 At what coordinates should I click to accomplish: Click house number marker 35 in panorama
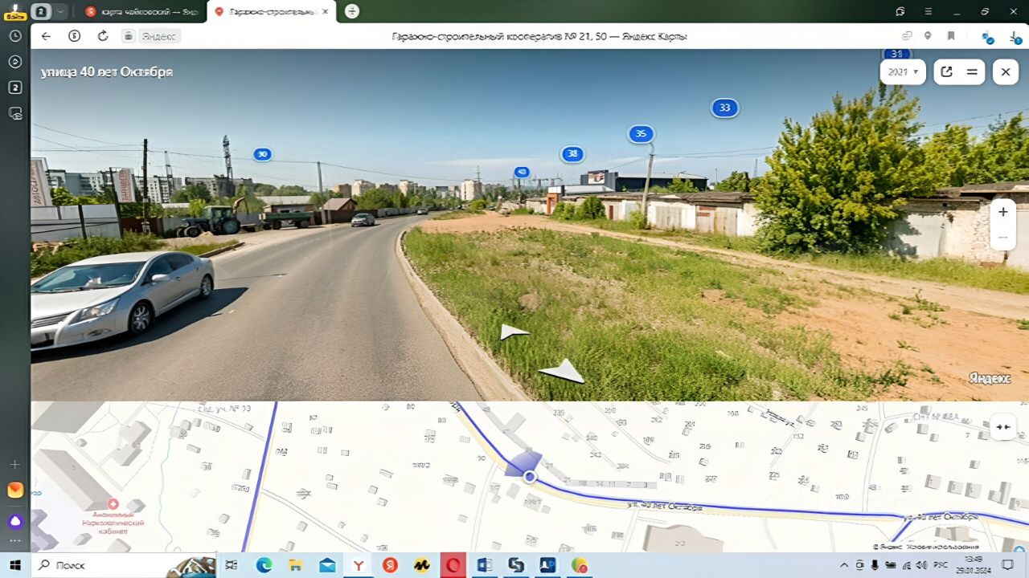pos(641,134)
